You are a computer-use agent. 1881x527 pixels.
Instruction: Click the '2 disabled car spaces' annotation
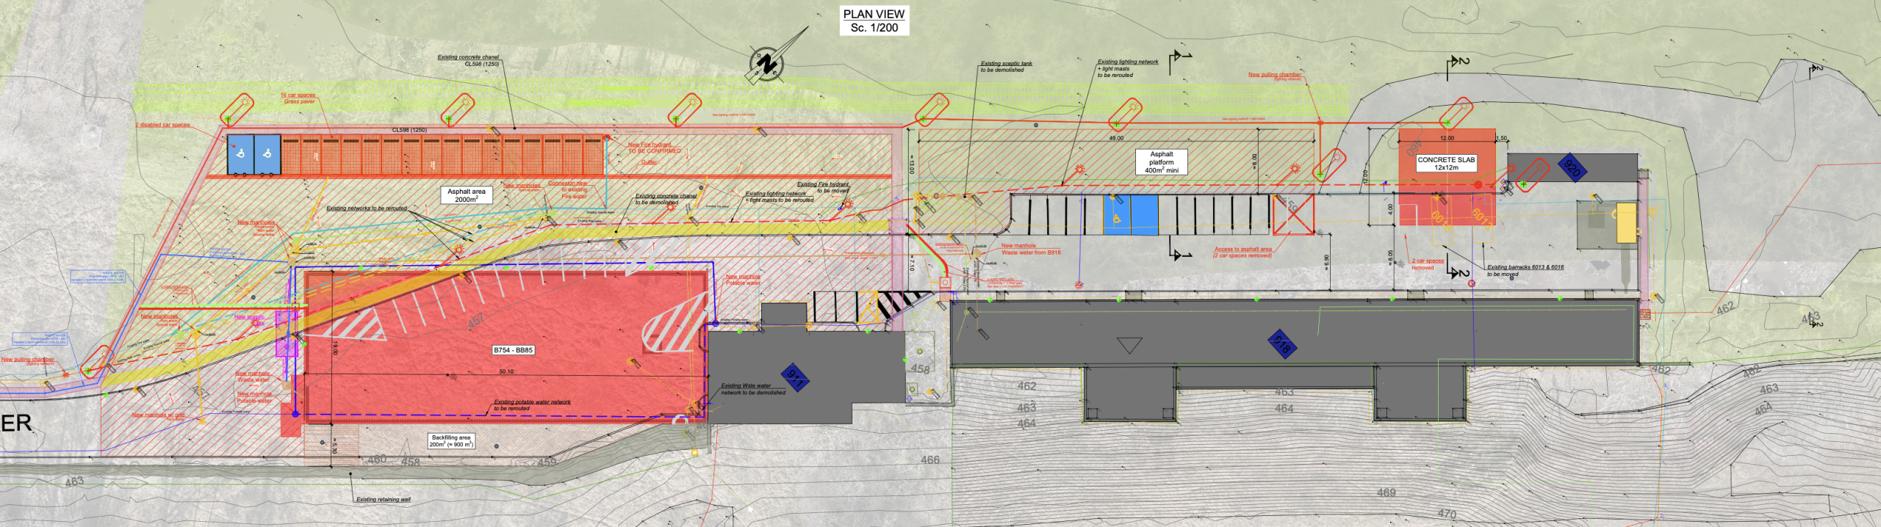click(162, 125)
